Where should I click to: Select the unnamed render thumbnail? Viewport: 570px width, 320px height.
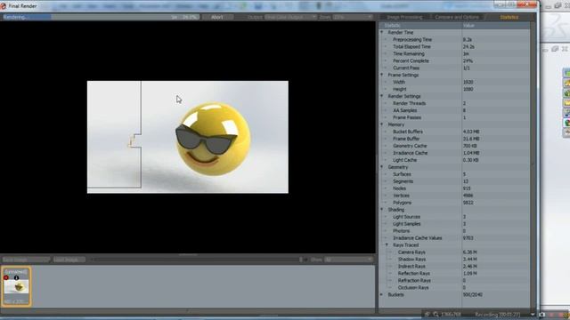[17, 286]
